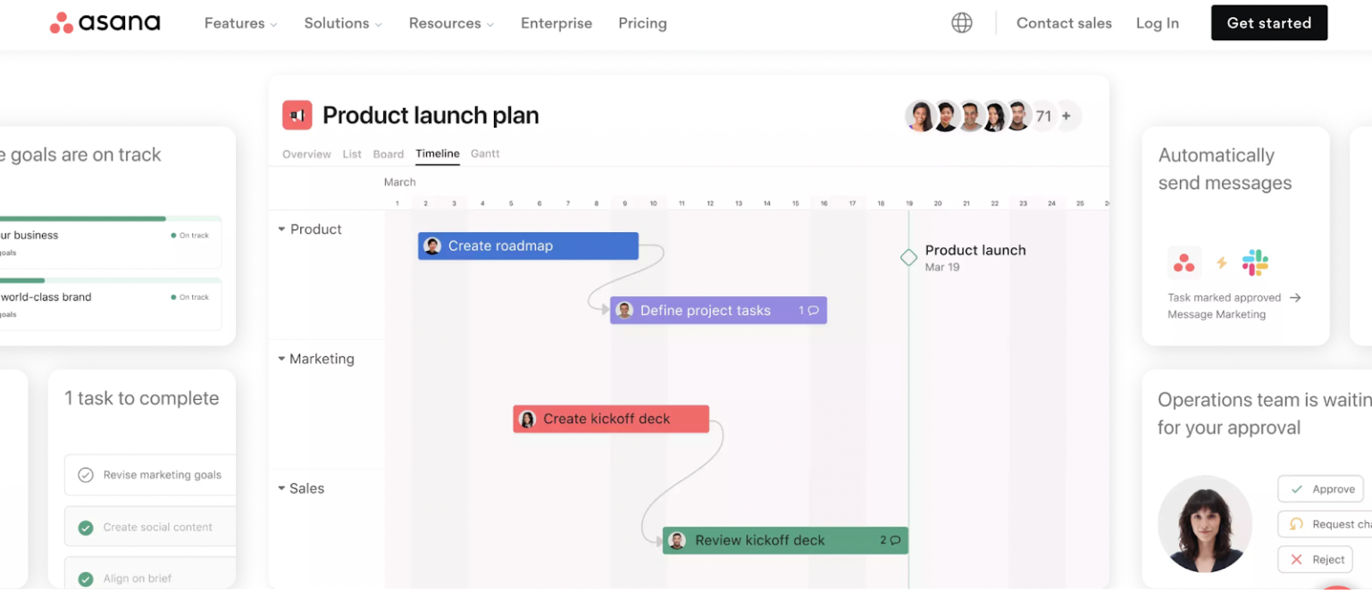1372x590 pixels.
Task: Click the lightning bolt automation icon
Action: pyautogui.click(x=1220, y=262)
